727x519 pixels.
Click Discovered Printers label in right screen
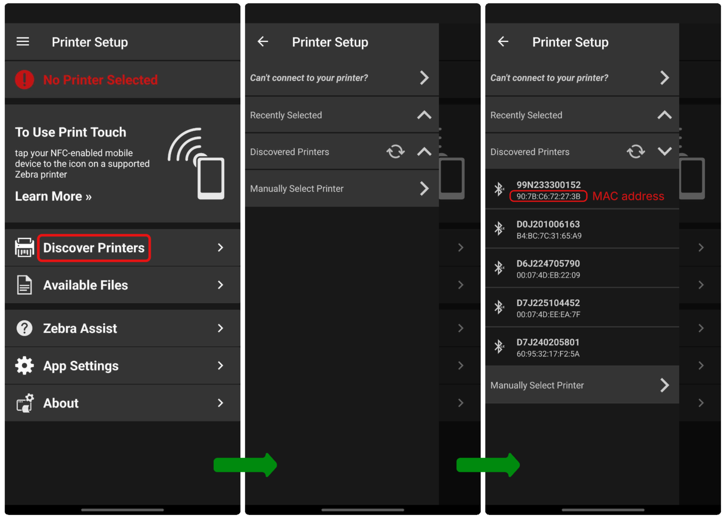[530, 152]
